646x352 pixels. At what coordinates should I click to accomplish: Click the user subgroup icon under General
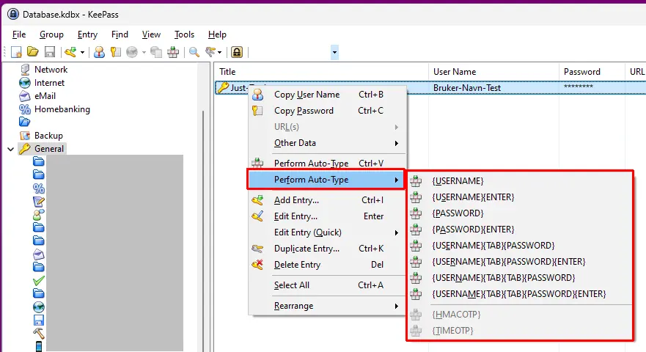[x=39, y=215]
